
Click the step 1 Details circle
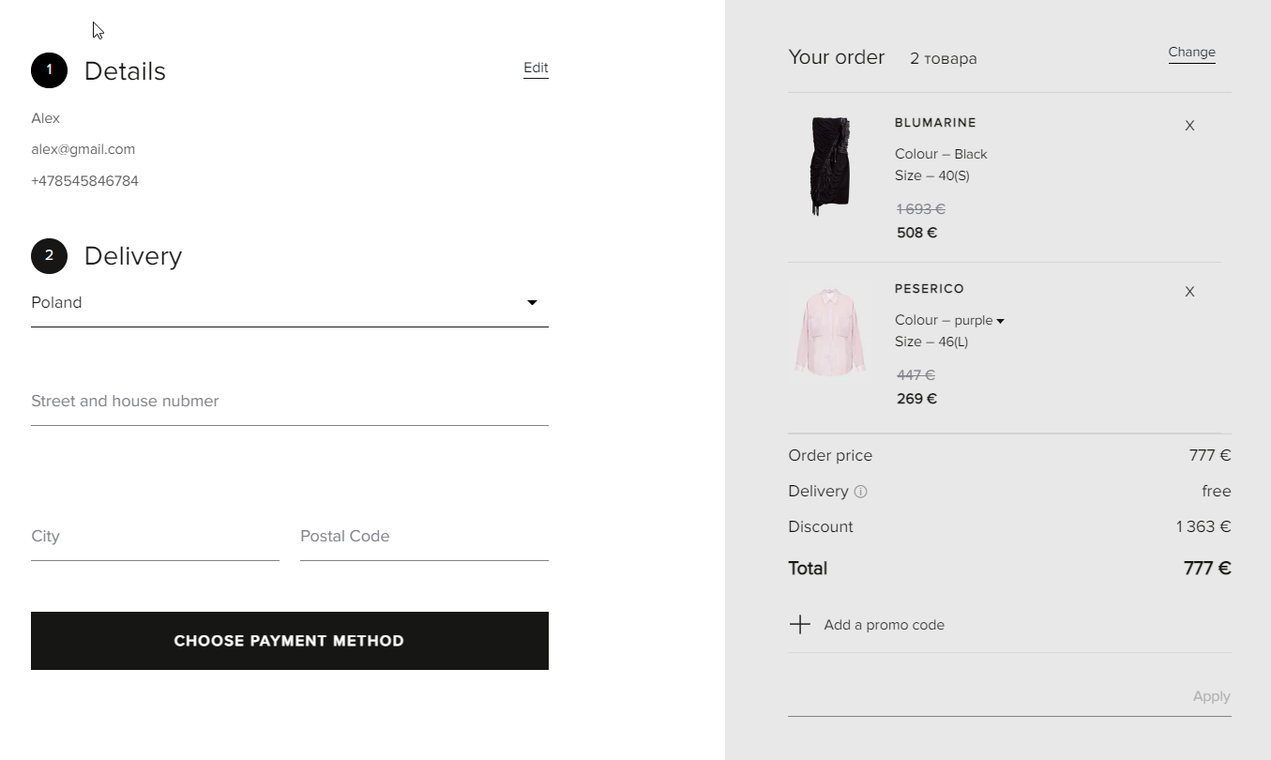[49, 70]
